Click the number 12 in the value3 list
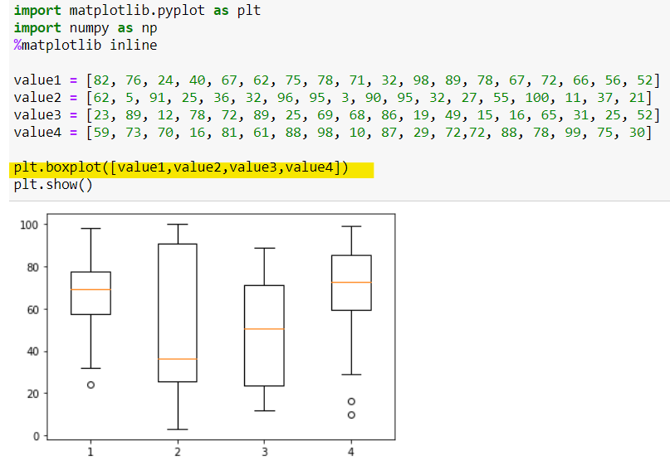The height and width of the screenshot is (470, 670). [x=165, y=115]
